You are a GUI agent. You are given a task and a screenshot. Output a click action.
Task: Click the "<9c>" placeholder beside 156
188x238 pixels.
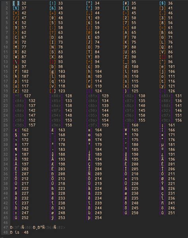(166, 120)
